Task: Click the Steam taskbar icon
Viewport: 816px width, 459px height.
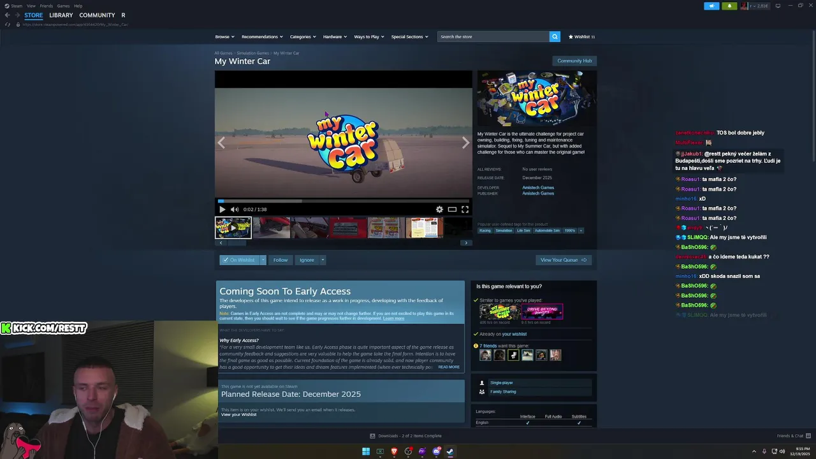Action: 450,451
